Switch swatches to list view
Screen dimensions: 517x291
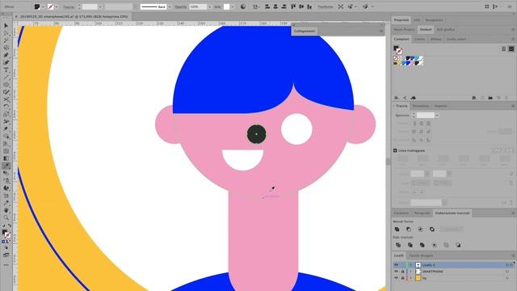tap(503, 48)
